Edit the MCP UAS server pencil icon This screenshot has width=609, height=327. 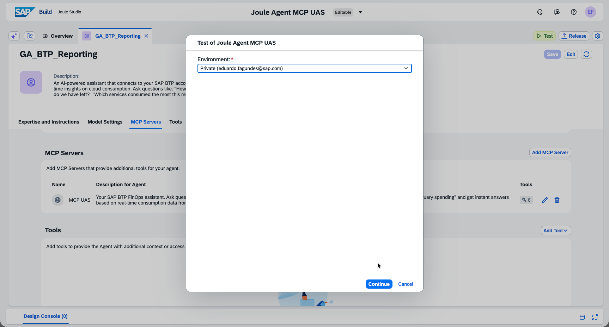[x=545, y=200]
